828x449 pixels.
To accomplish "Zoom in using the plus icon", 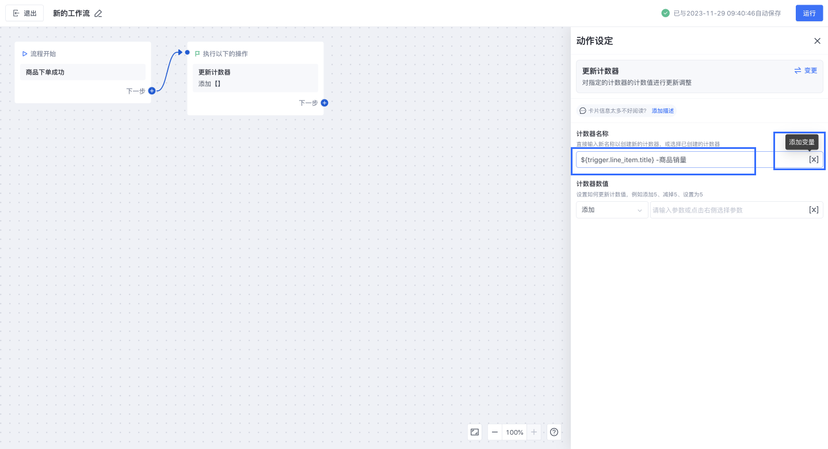I will (534, 432).
